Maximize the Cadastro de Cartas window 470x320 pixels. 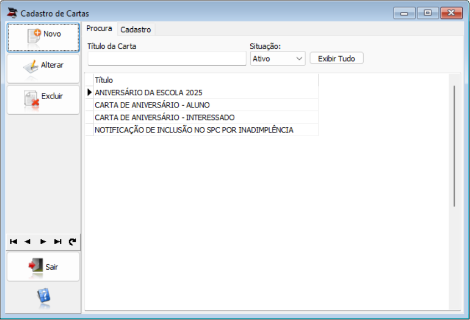pos(428,13)
